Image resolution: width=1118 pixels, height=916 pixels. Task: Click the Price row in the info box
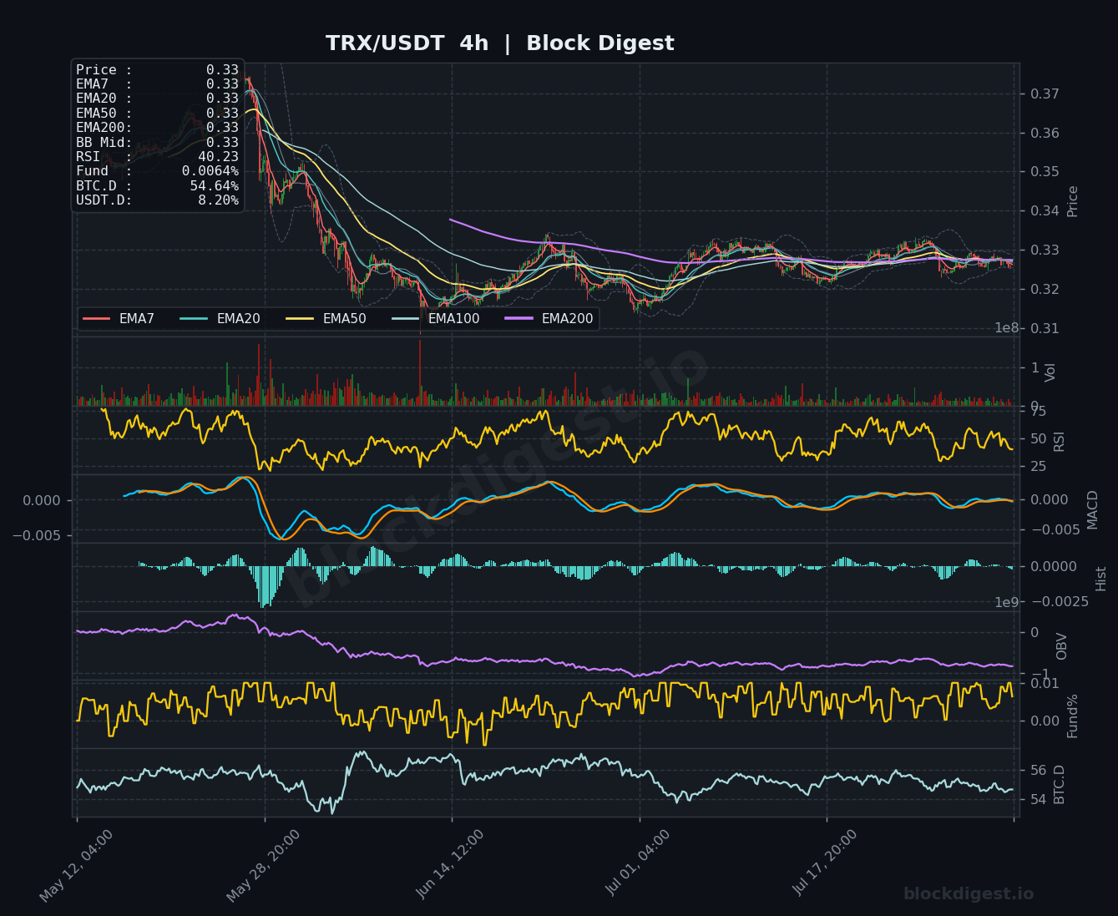157,70
